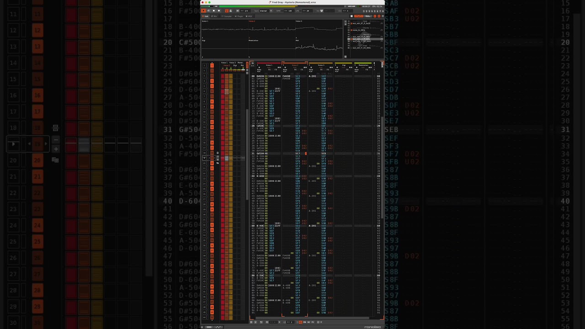Toggle the metronome icon
This screenshot has height=329, width=585.
point(230,11)
